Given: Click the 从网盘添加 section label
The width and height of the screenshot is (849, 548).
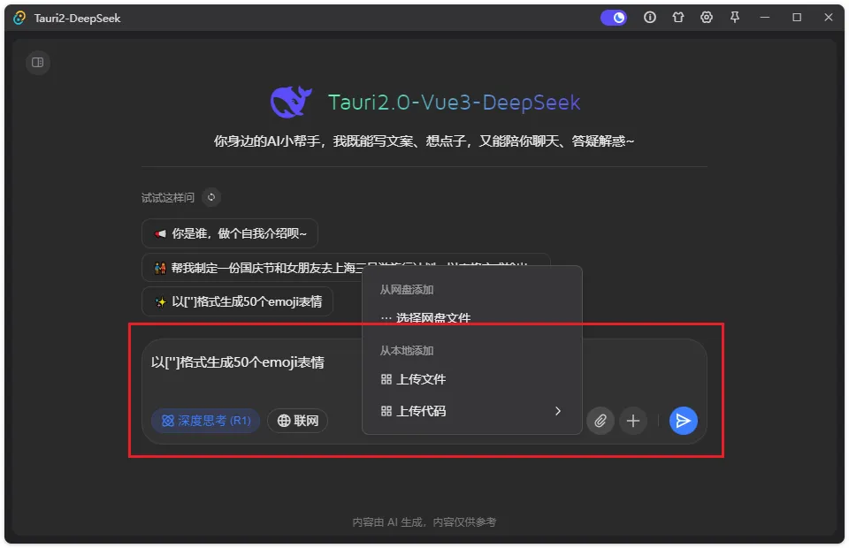Looking at the screenshot, I should [407, 289].
